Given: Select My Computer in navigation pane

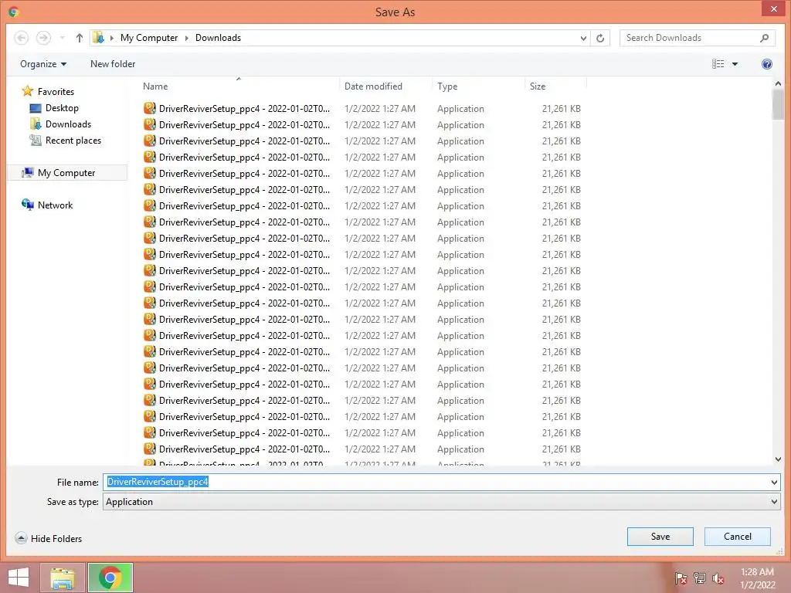Looking at the screenshot, I should tap(66, 172).
